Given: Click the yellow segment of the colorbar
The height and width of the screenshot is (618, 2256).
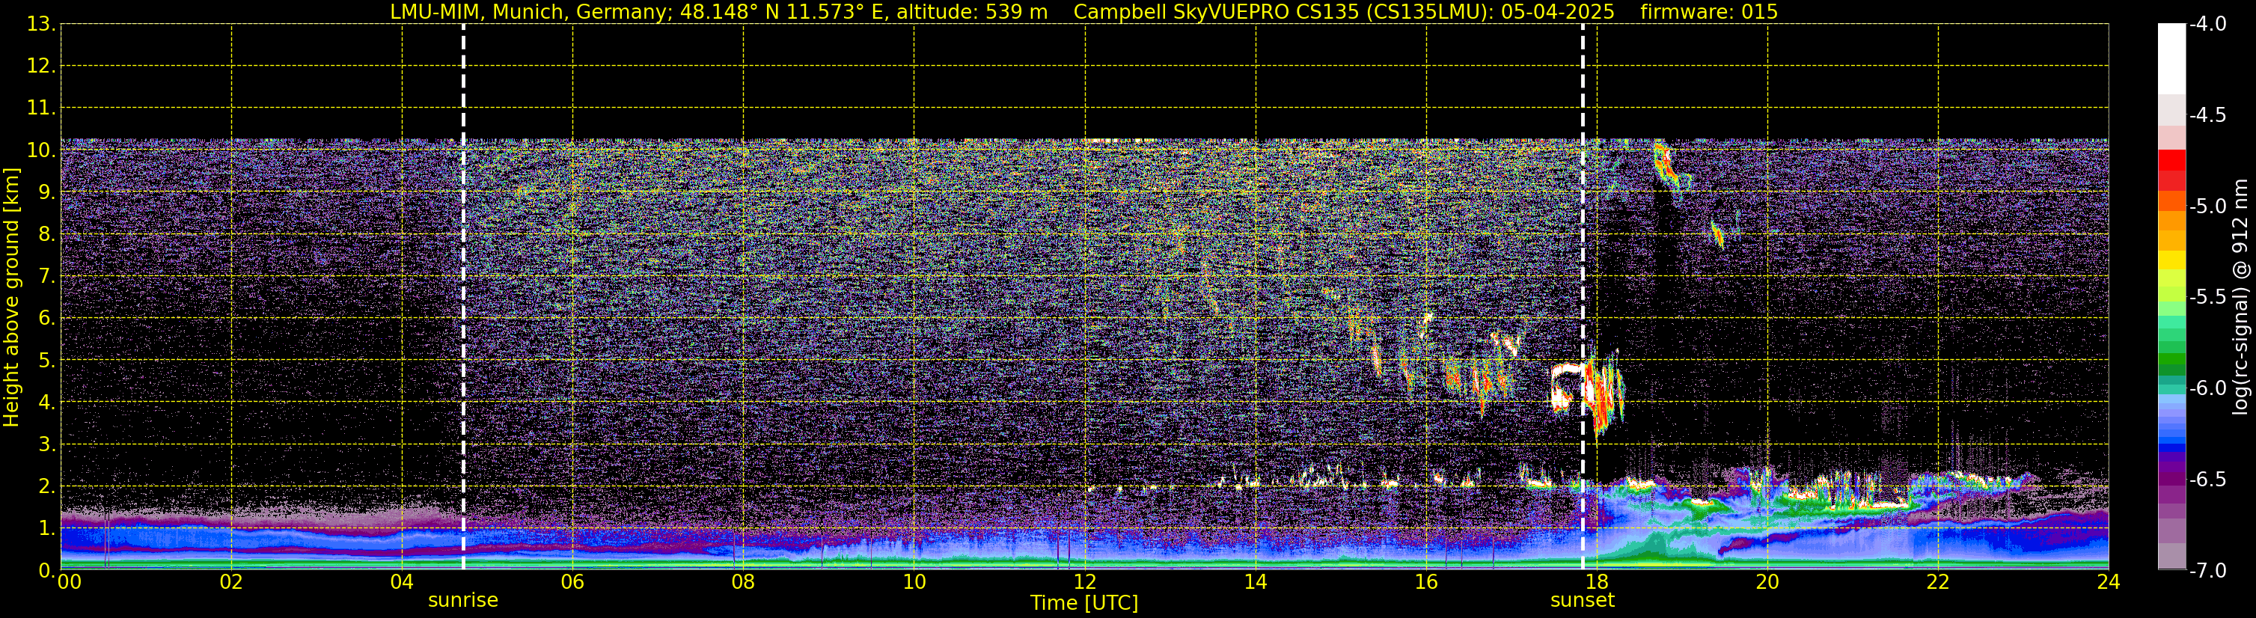Looking at the screenshot, I should click(2172, 260).
